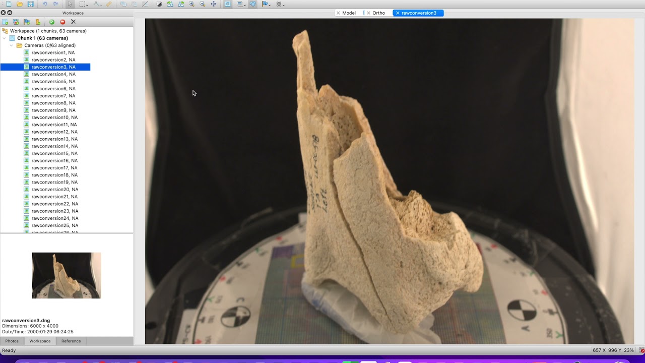Click the preview thumbnail of rawconversion3.dng
The width and height of the screenshot is (645, 363).
coord(67,275)
